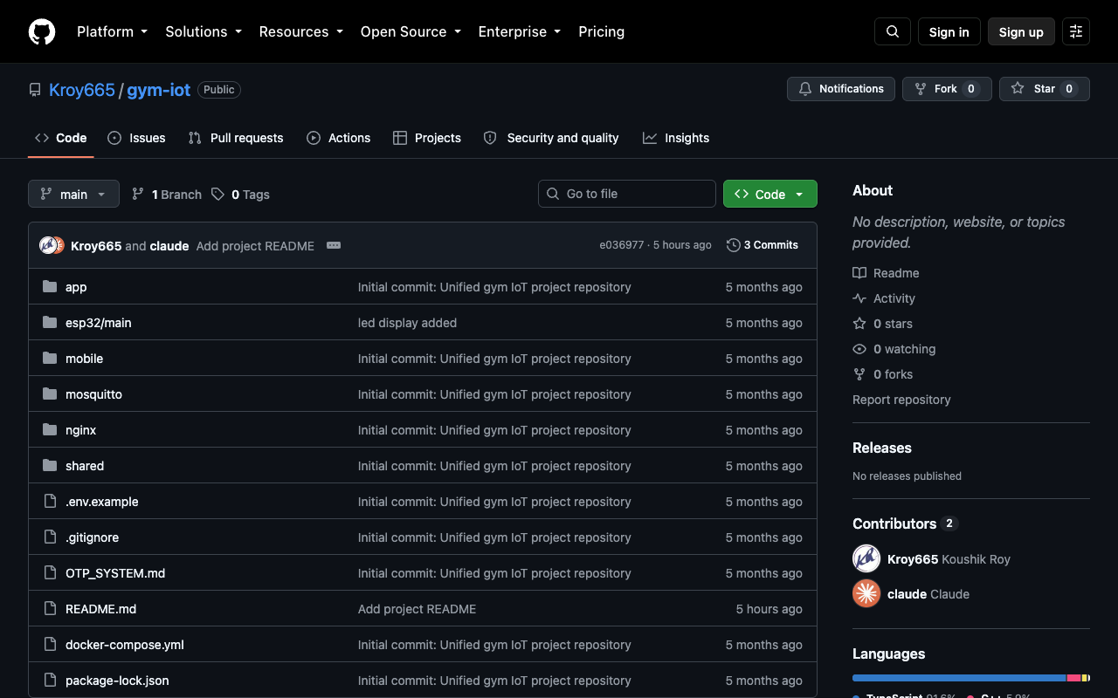This screenshot has width=1118, height=698.
Task: Switch to the Code tab
Action: 61,138
